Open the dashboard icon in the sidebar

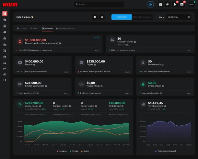[x=5, y=14]
